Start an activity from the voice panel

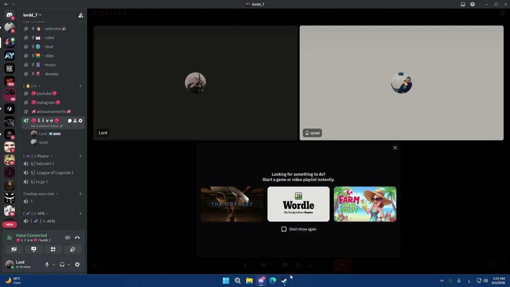point(53,249)
